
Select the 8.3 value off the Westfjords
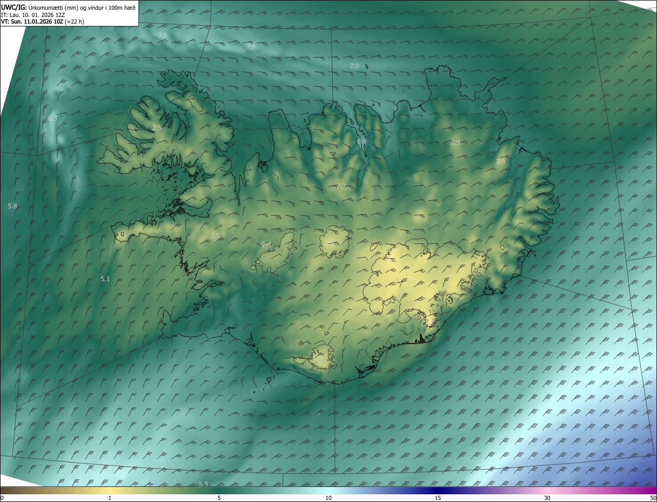[52, 118]
